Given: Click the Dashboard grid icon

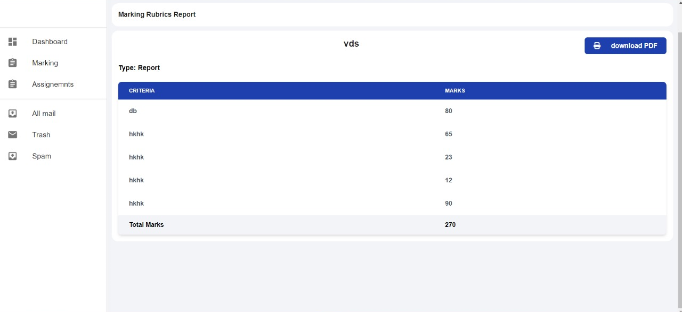Looking at the screenshot, I should pyautogui.click(x=12, y=41).
